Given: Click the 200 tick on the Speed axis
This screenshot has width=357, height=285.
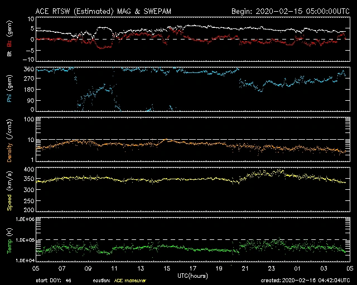Looking at the screenshot, I should 29,210.
